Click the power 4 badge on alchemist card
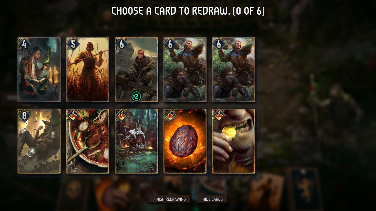The image size is (376, 211). tap(24, 45)
